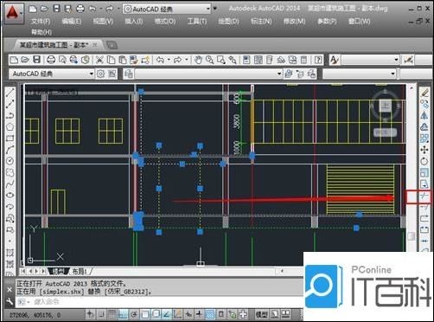Click the Cut scissors icon
The width and height of the screenshot is (434, 322).
(x=99, y=60)
